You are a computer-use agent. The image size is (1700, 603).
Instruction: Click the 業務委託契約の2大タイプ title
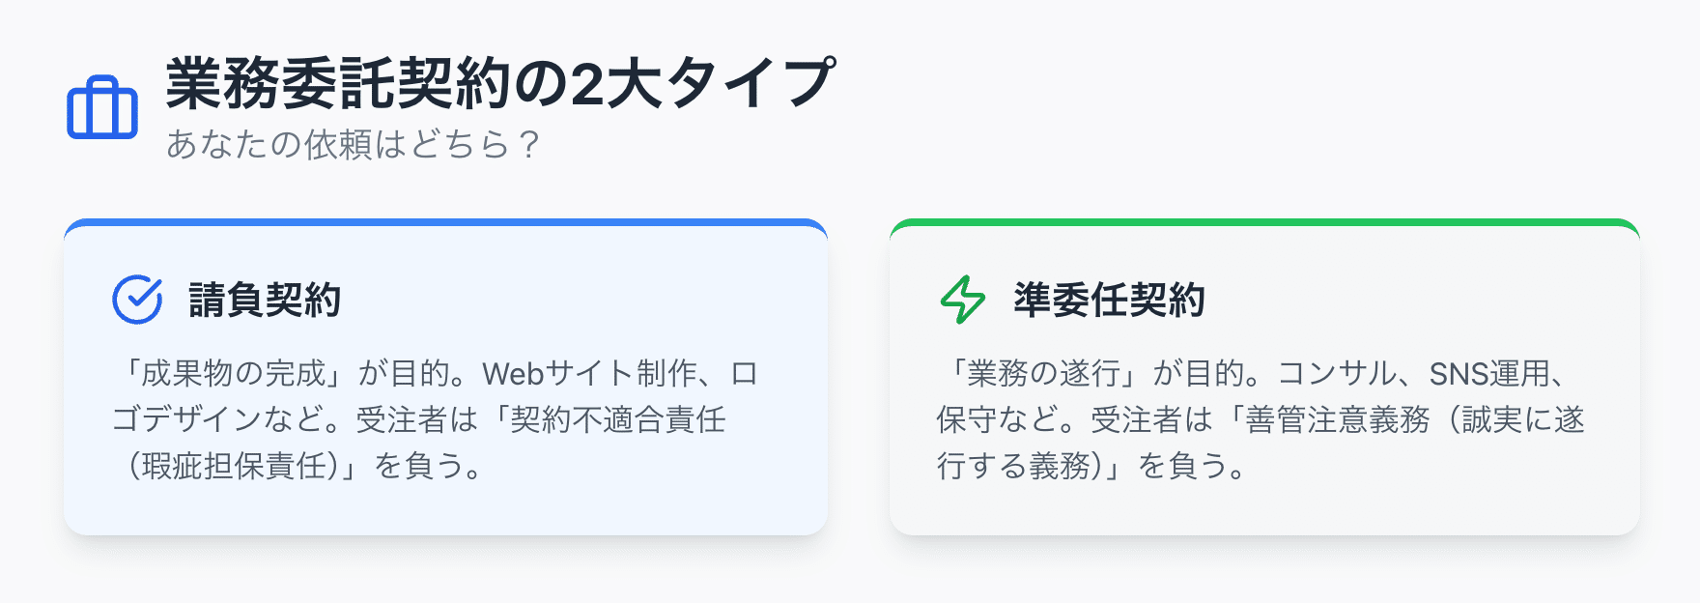tap(499, 83)
